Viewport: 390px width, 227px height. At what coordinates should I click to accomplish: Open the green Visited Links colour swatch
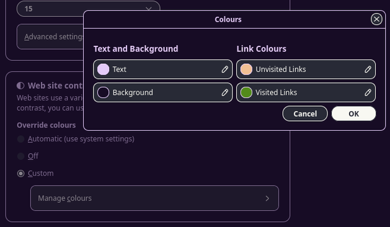click(x=246, y=92)
